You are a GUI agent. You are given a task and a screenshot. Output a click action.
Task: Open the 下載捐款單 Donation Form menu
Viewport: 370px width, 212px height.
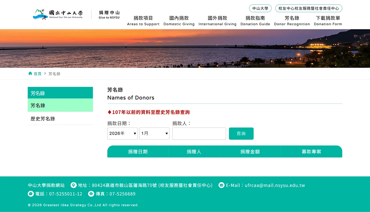click(328, 21)
